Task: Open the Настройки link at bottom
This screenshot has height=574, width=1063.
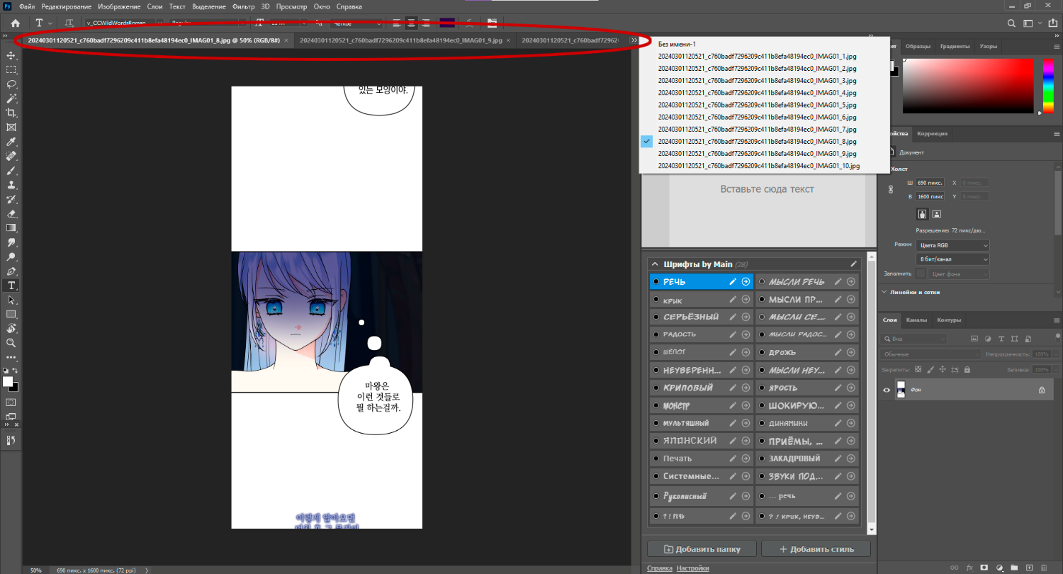Action: point(692,568)
